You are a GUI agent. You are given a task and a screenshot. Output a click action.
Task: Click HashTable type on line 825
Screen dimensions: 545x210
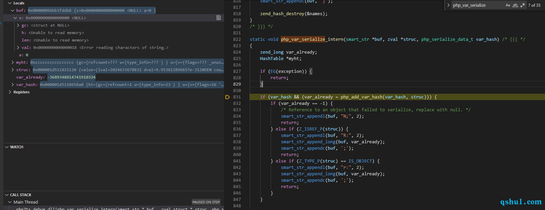(x=272, y=59)
